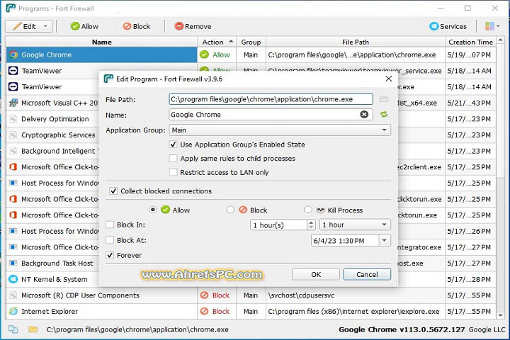Sort by Creation Time column

coord(470,42)
